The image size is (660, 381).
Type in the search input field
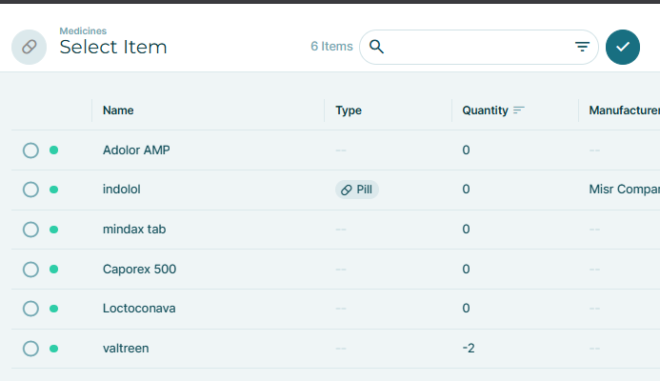click(x=476, y=47)
